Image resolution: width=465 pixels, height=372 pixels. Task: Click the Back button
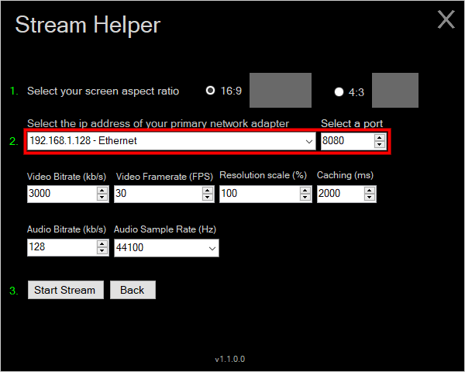pyautogui.click(x=133, y=290)
